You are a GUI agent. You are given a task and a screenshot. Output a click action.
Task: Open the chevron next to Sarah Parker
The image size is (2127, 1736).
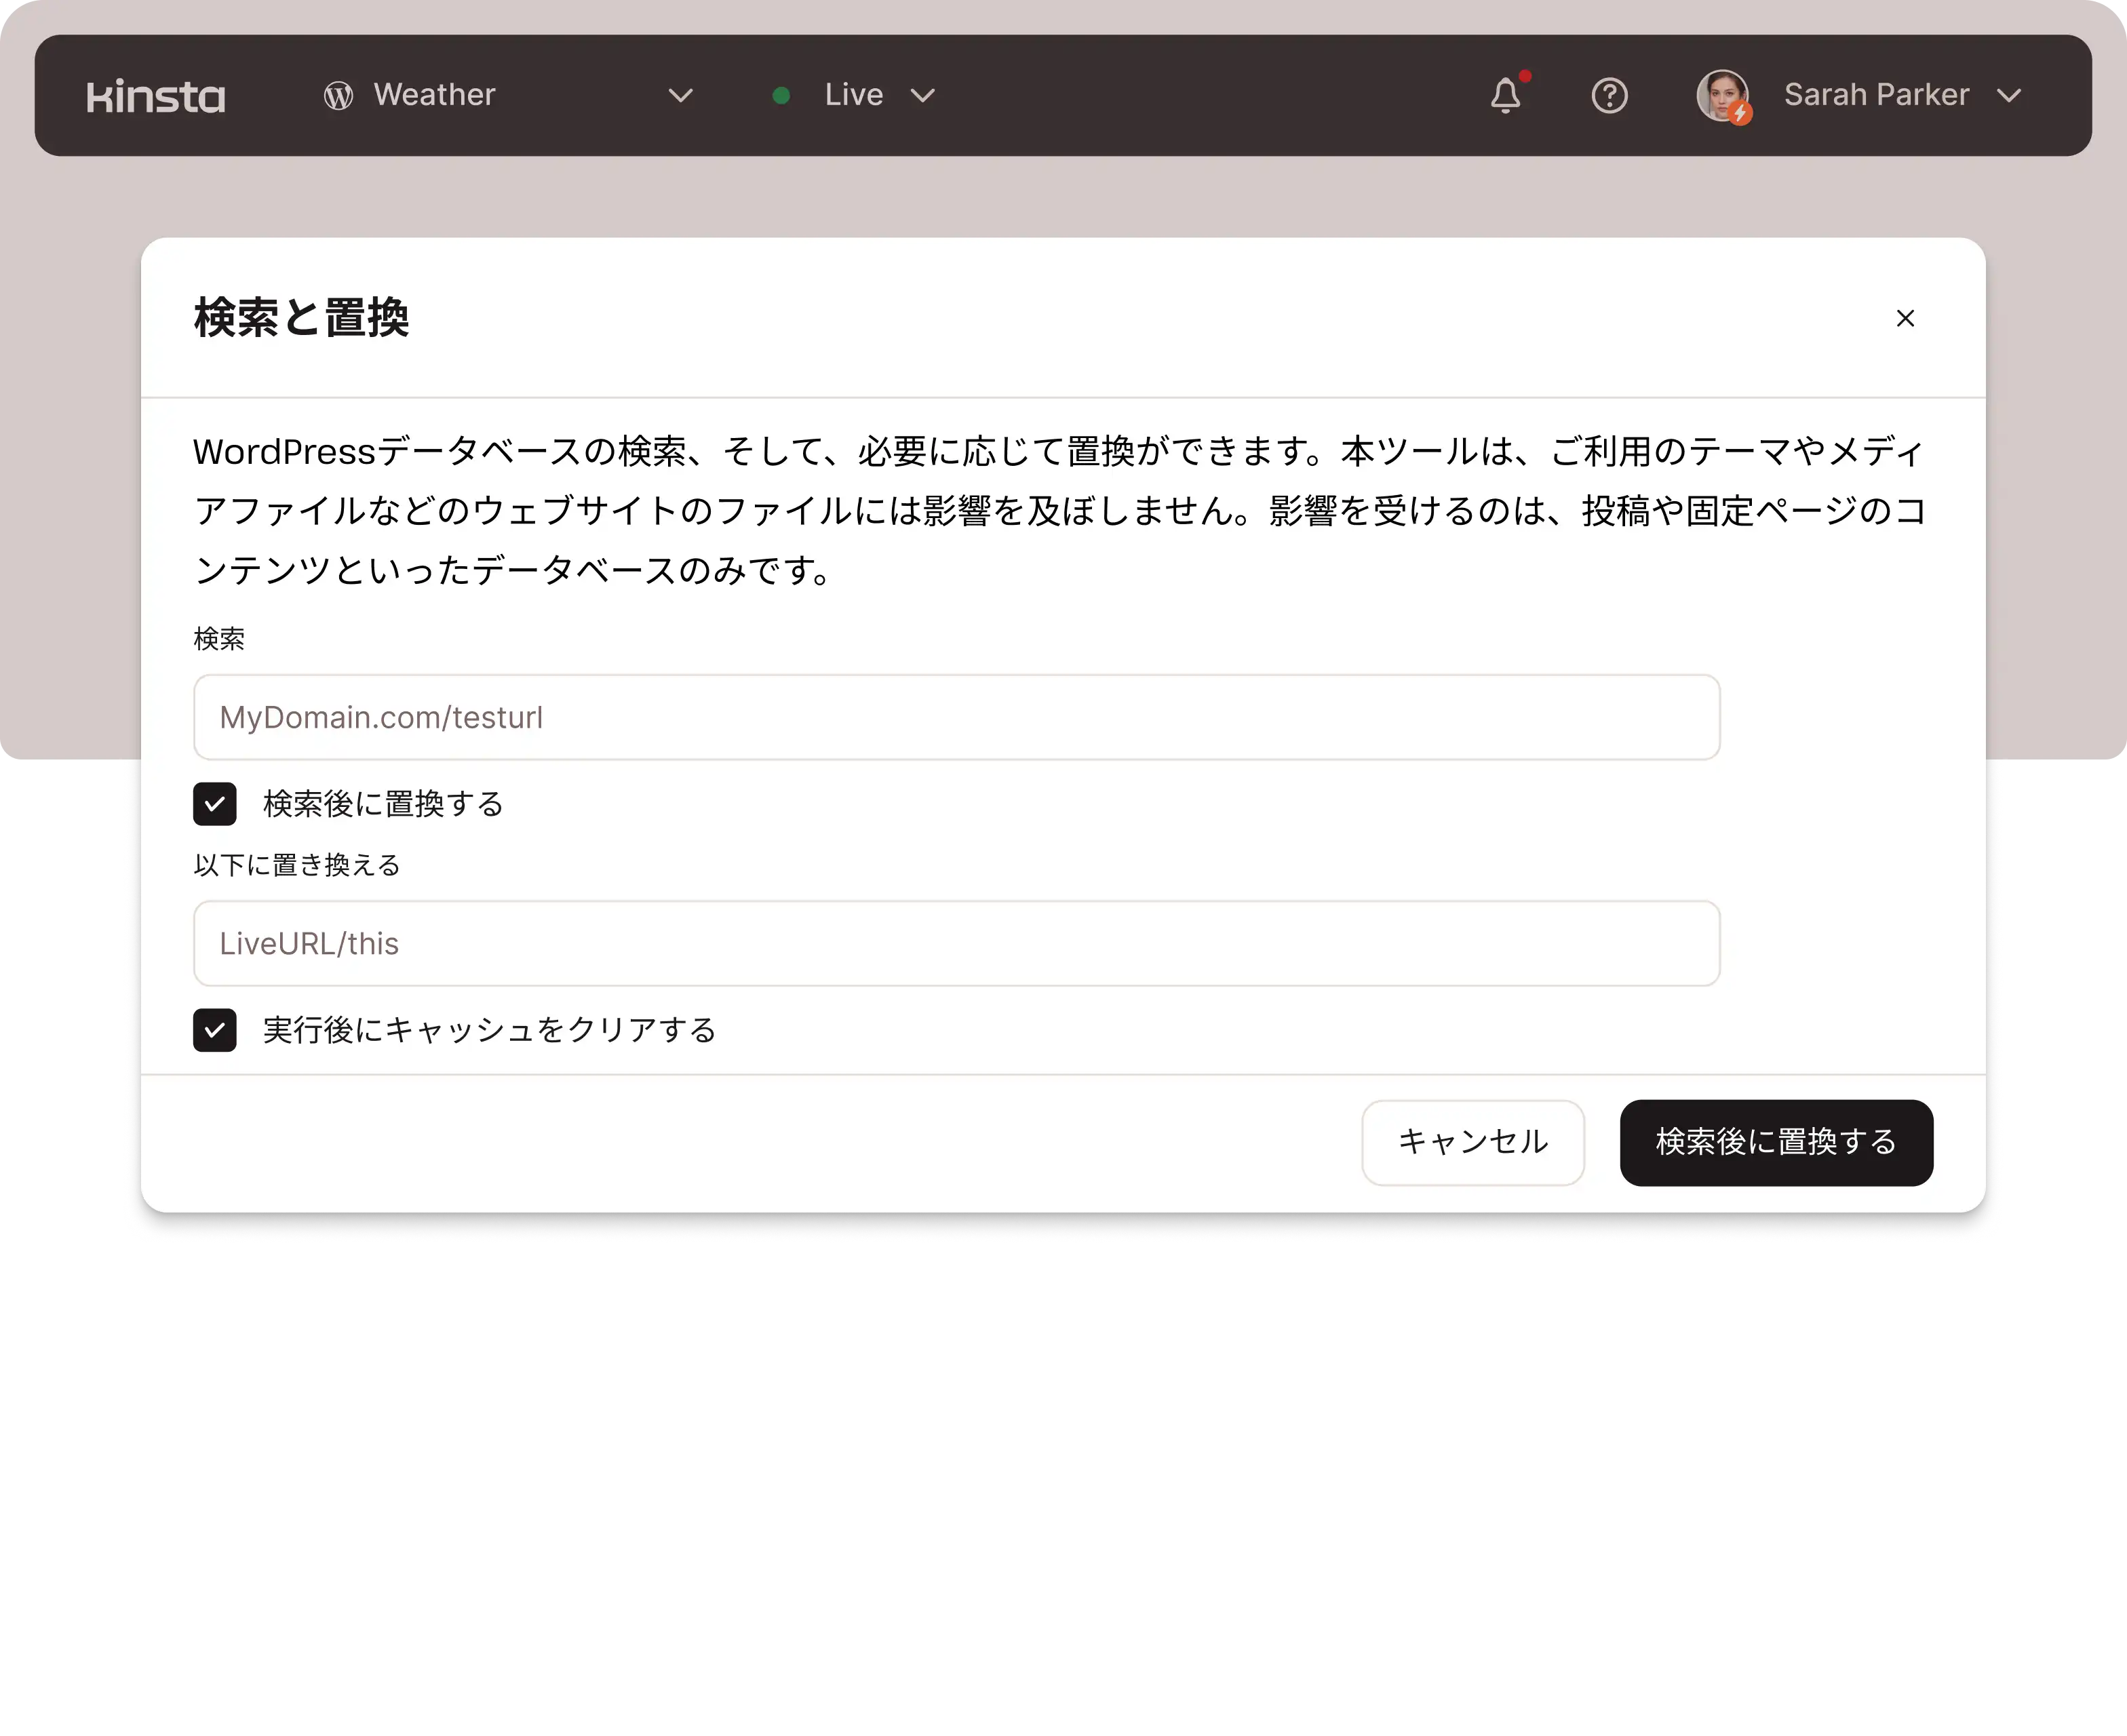(x=2009, y=96)
